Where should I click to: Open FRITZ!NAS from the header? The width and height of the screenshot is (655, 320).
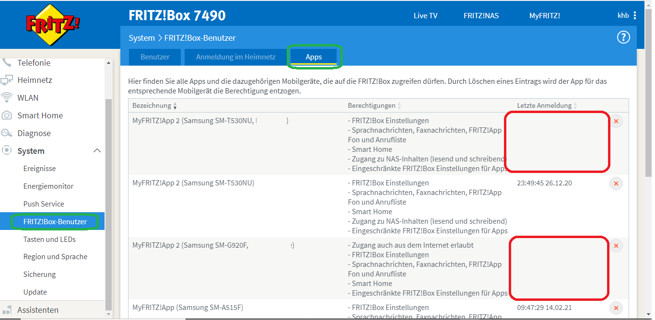(481, 15)
